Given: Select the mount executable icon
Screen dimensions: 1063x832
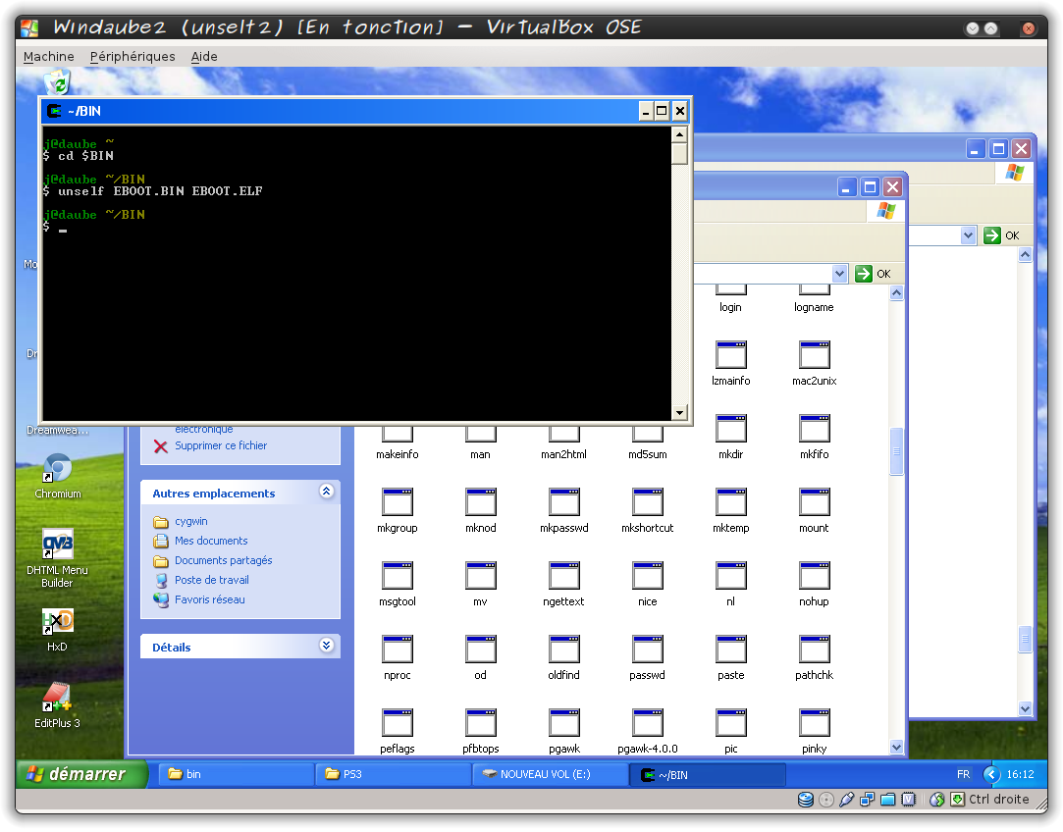Looking at the screenshot, I should point(814,504).
